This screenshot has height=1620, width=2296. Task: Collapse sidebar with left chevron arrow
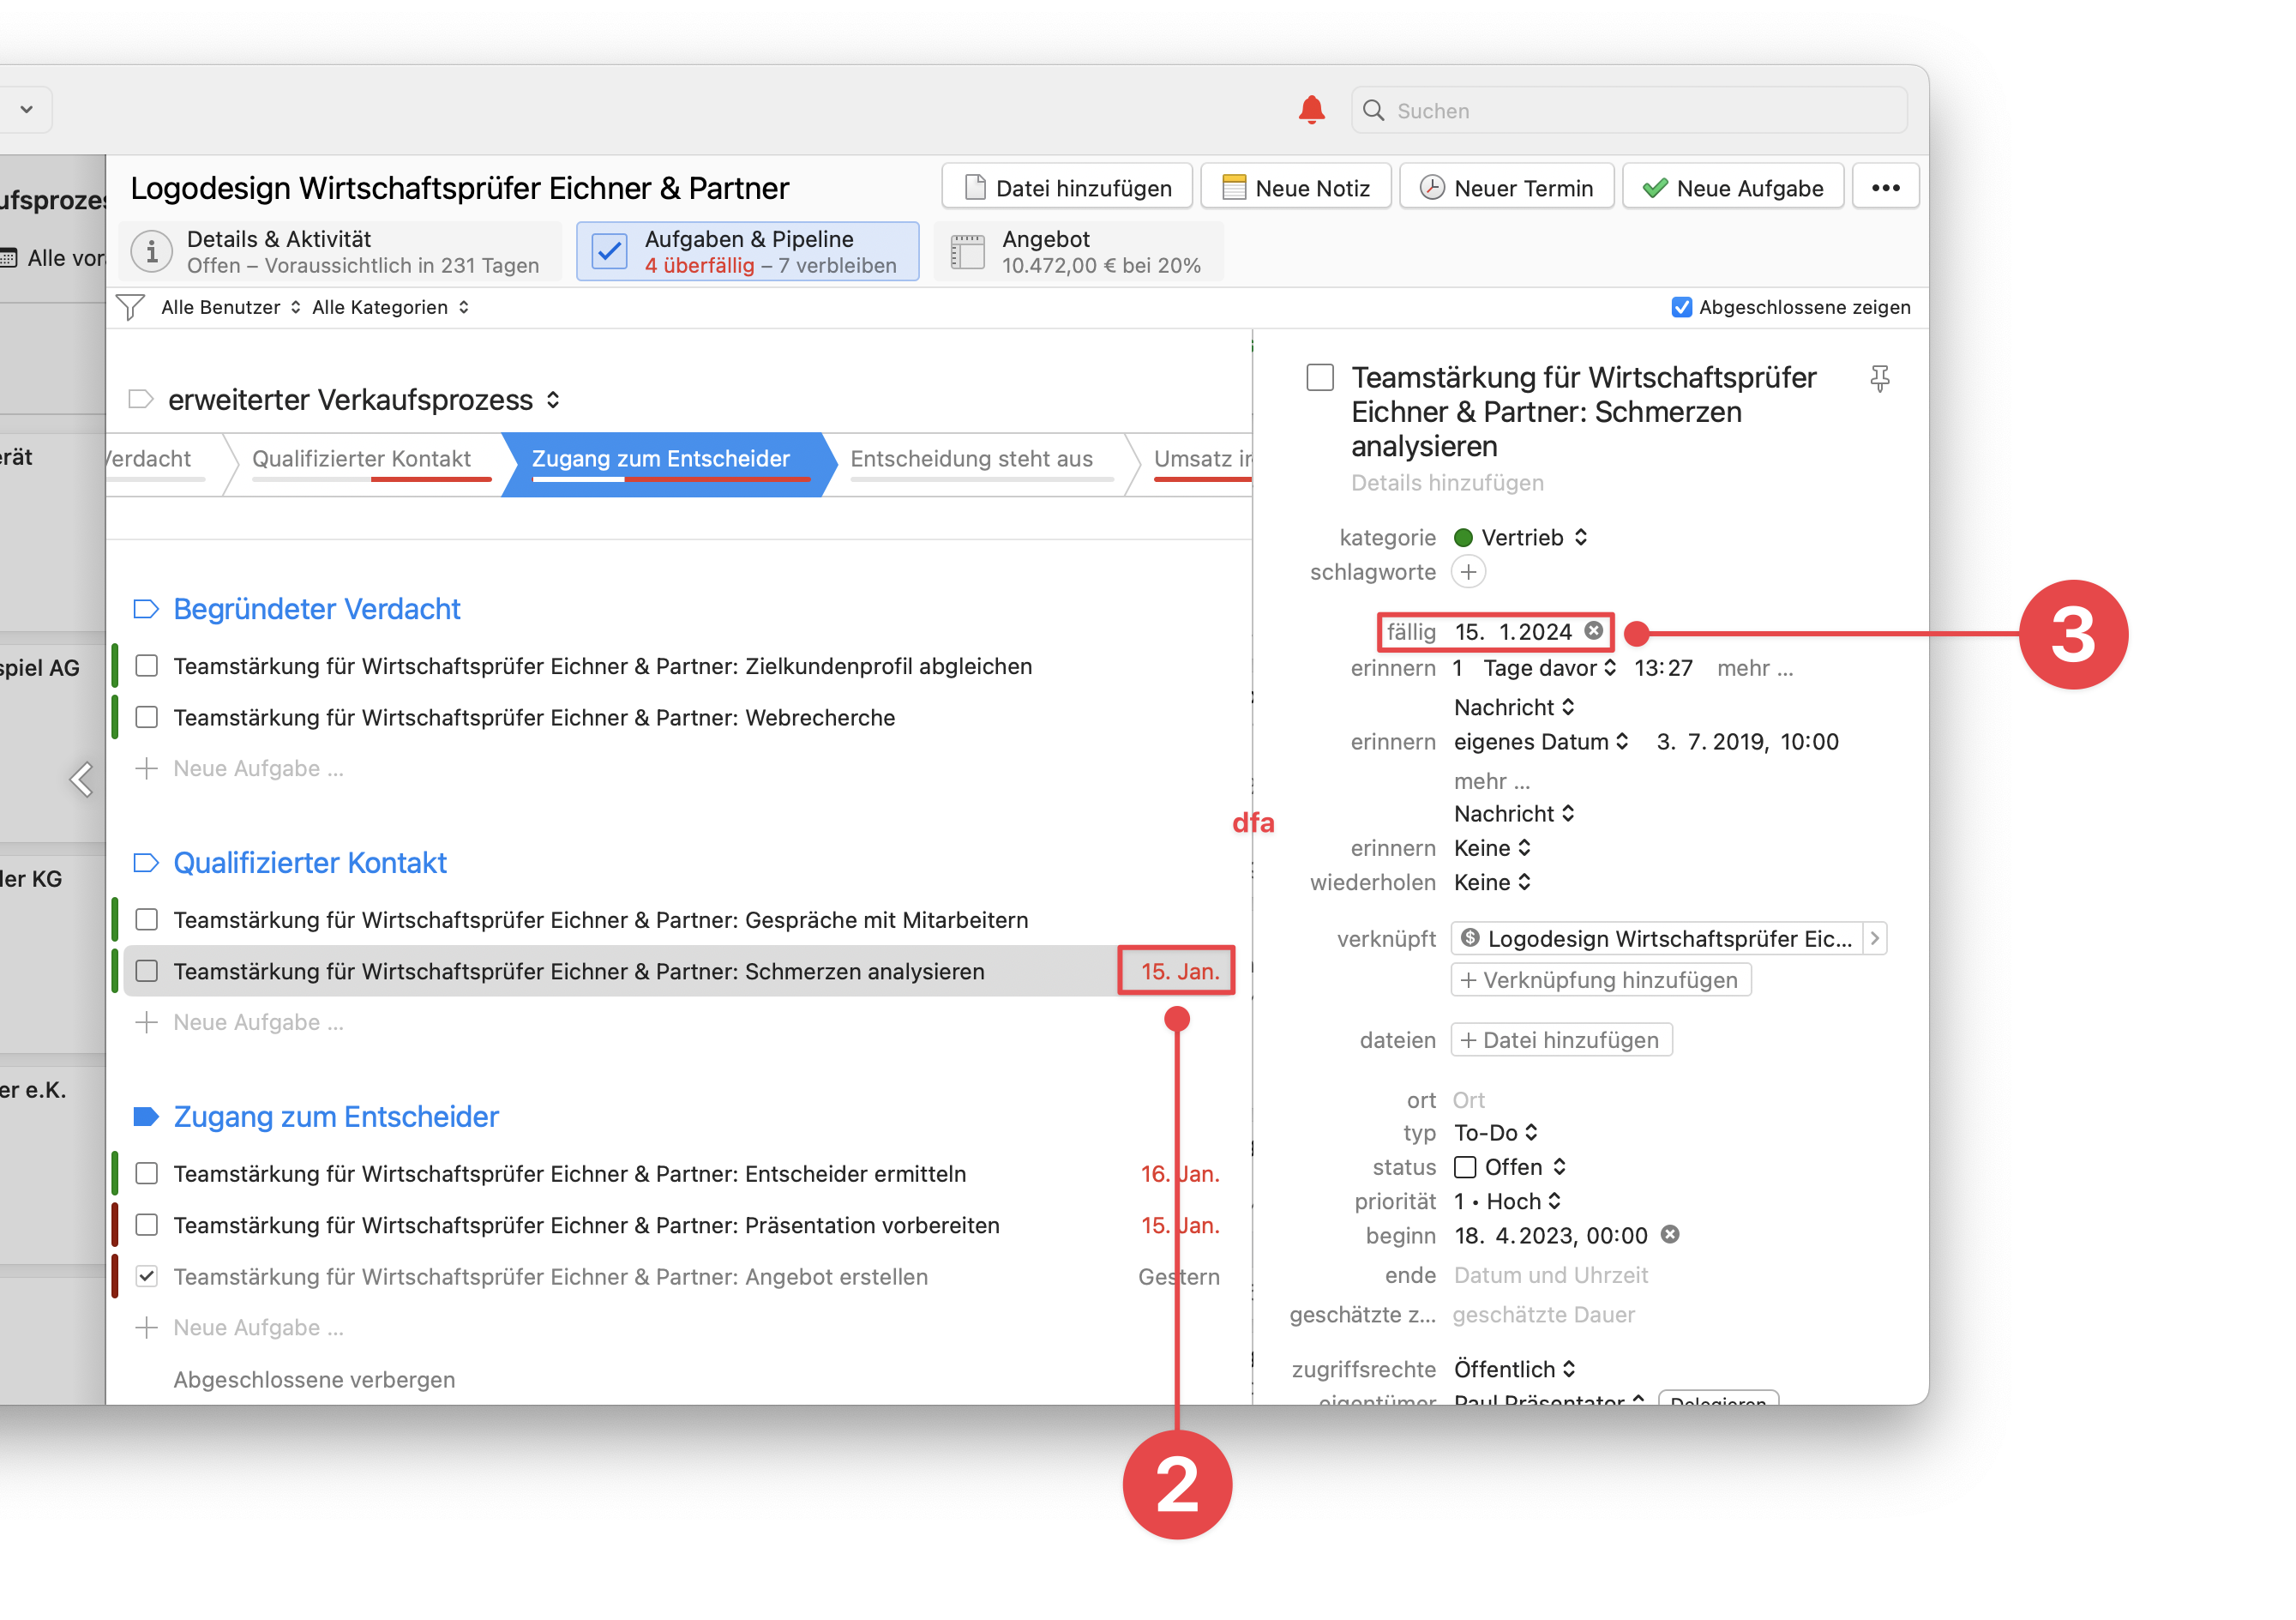pyautogui.click(x=82, y=779)
